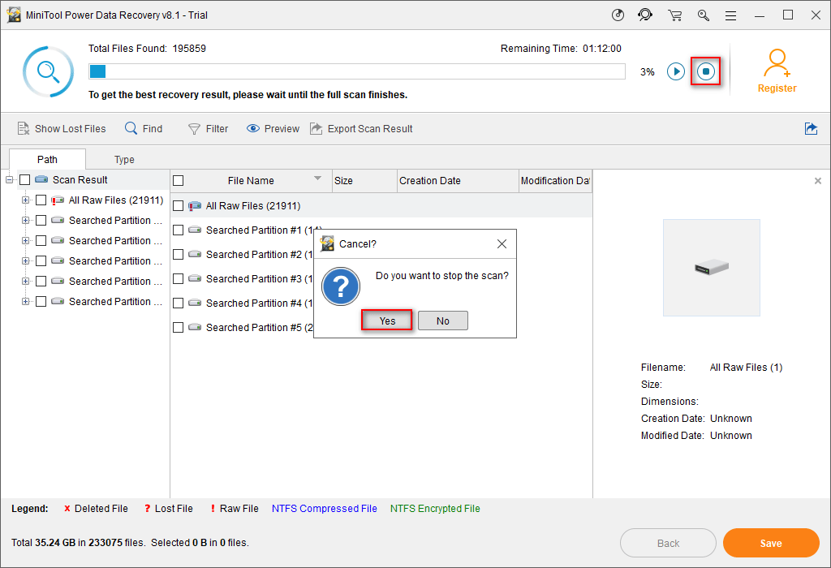Click the scan progress bar
Screen dimensions: 831x568
pyautogui.click(x=357, y=71)
